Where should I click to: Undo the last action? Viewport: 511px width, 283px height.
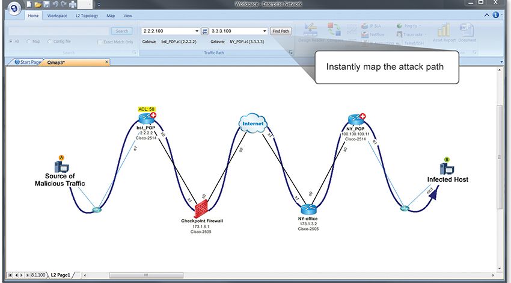click(x=55, y=5)
